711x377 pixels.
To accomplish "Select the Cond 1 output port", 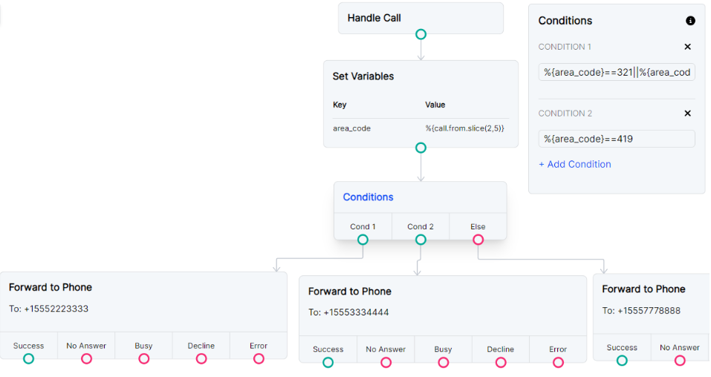I will [363, 240].
